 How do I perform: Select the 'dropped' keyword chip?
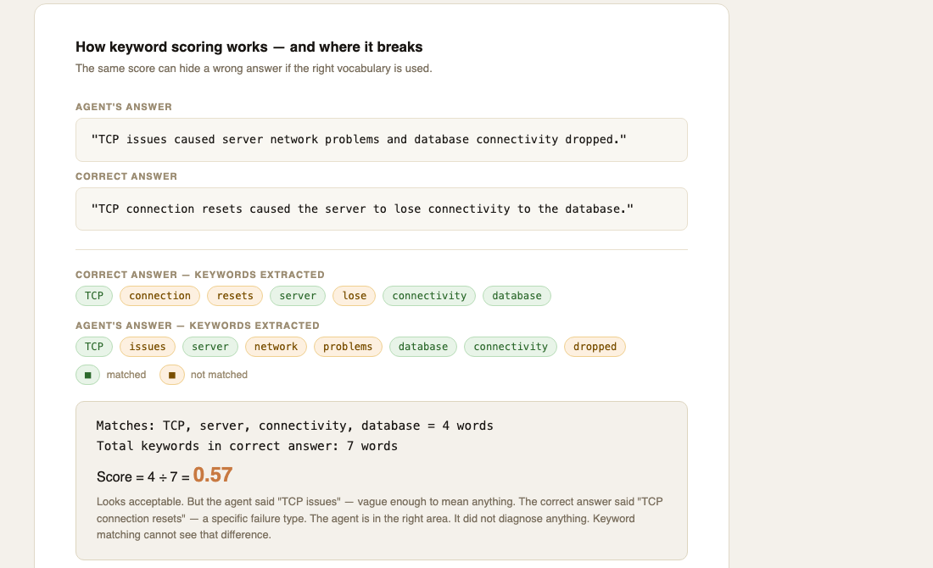coord(595,347)
